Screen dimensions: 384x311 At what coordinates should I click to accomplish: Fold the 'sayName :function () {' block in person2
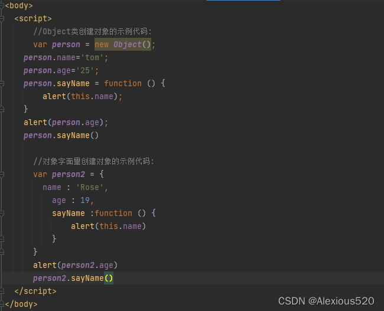tap(2, 214)
